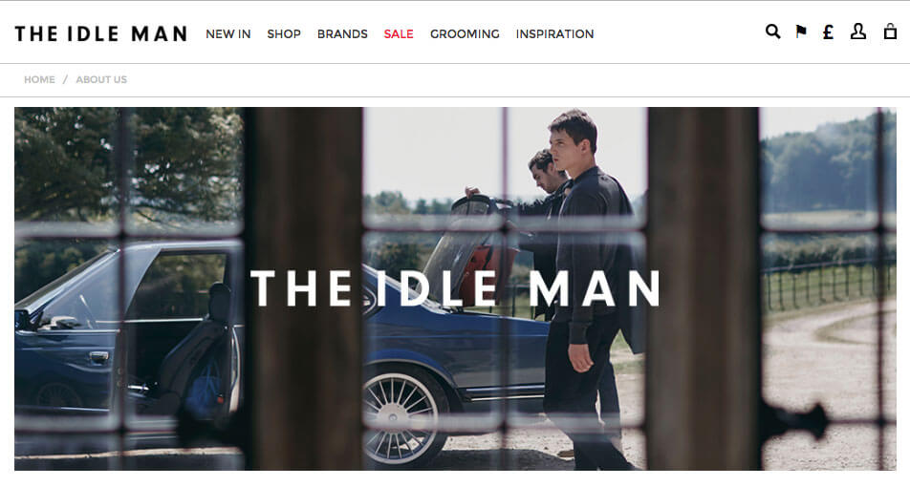The image size is (910, 487).
Task: Click the white The Idle Man banner title
Action: coord(456,288)
